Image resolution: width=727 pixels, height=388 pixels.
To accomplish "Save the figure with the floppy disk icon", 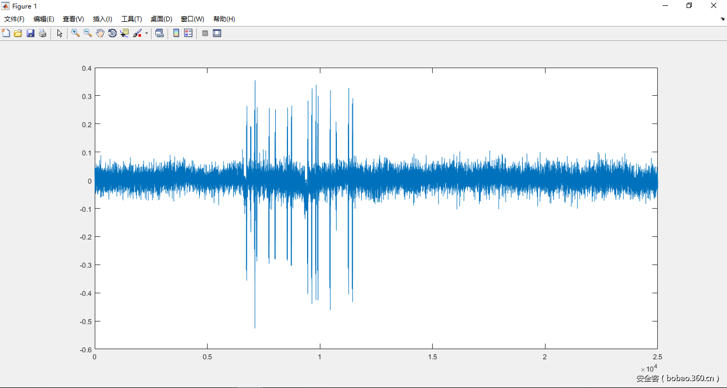I will coord(30,33).
